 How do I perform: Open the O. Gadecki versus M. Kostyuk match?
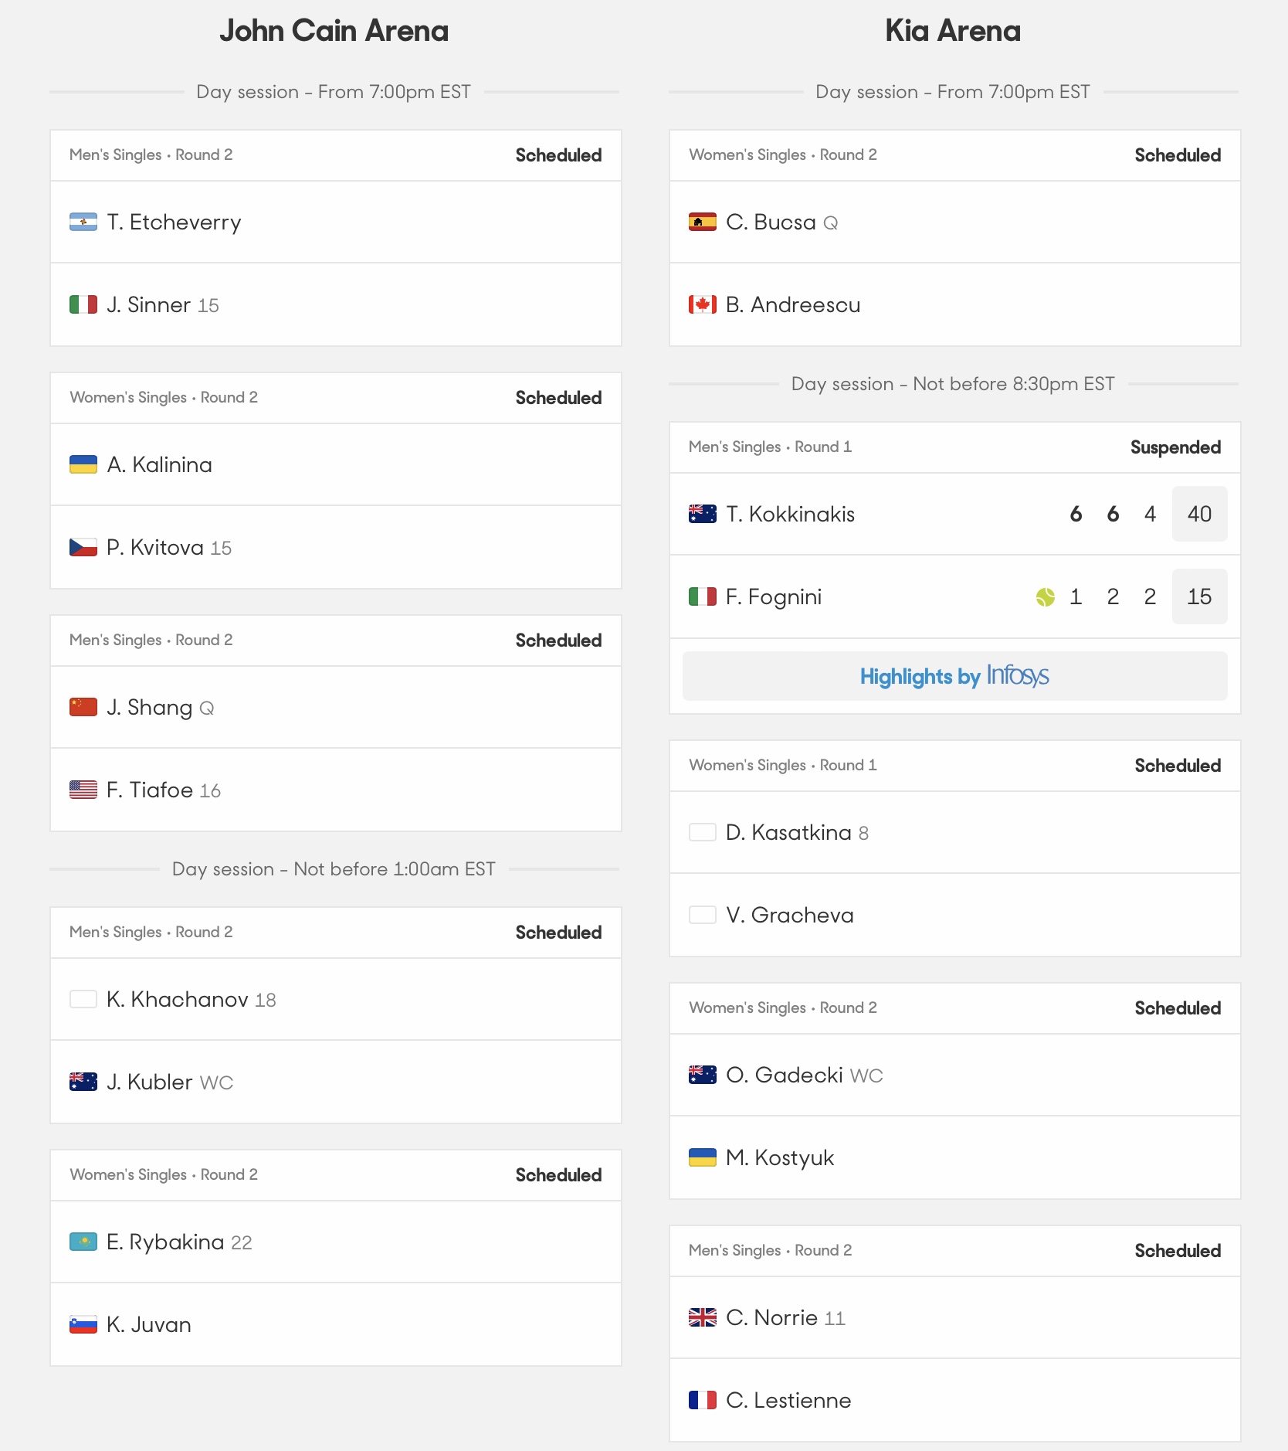pos(954,1008)
